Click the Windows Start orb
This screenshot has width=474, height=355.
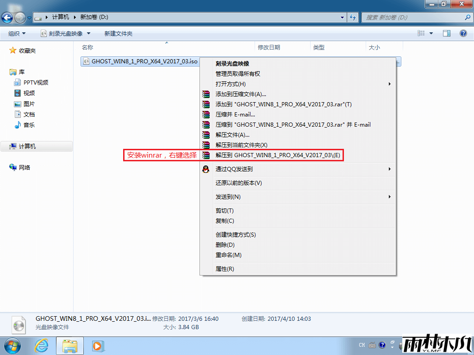pyautogui.click(x=12, y=345)
